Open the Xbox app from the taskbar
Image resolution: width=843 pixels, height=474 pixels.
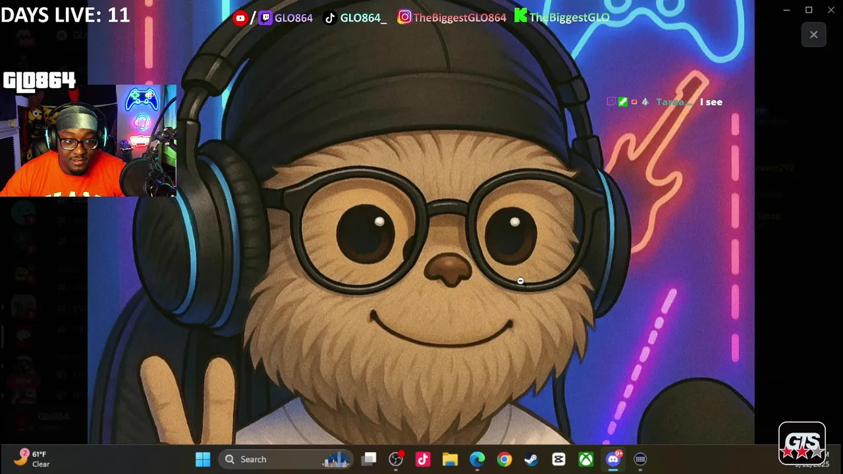point(585,459)
